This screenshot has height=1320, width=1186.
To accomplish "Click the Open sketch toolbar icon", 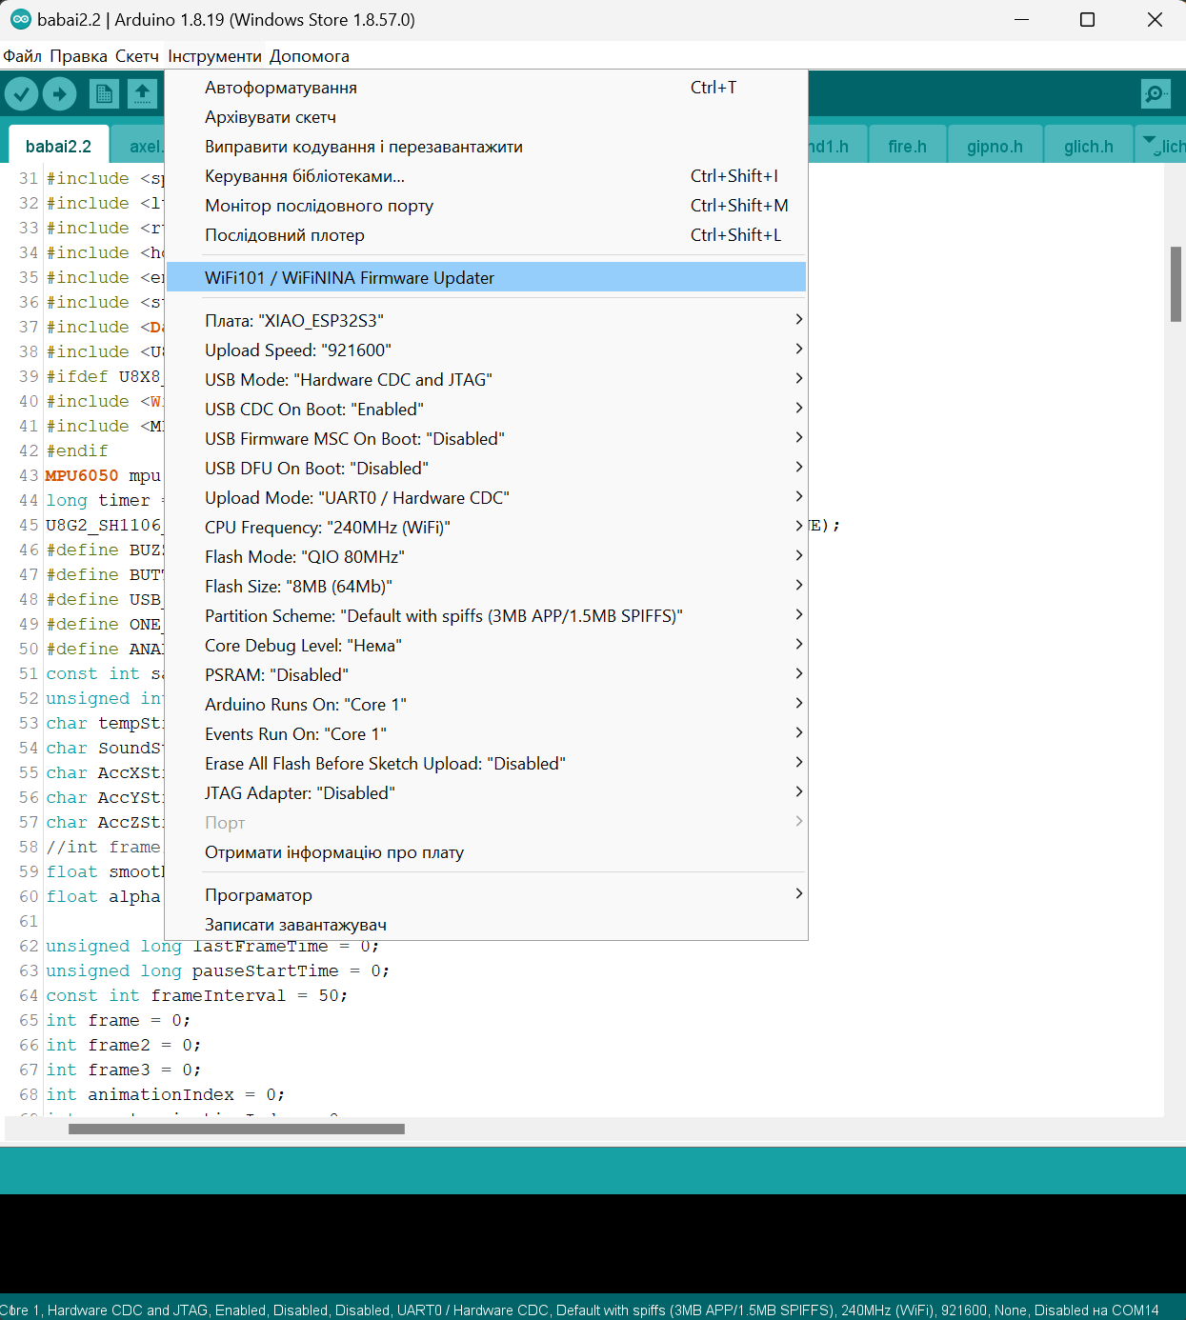I will (x=142, y=93).
